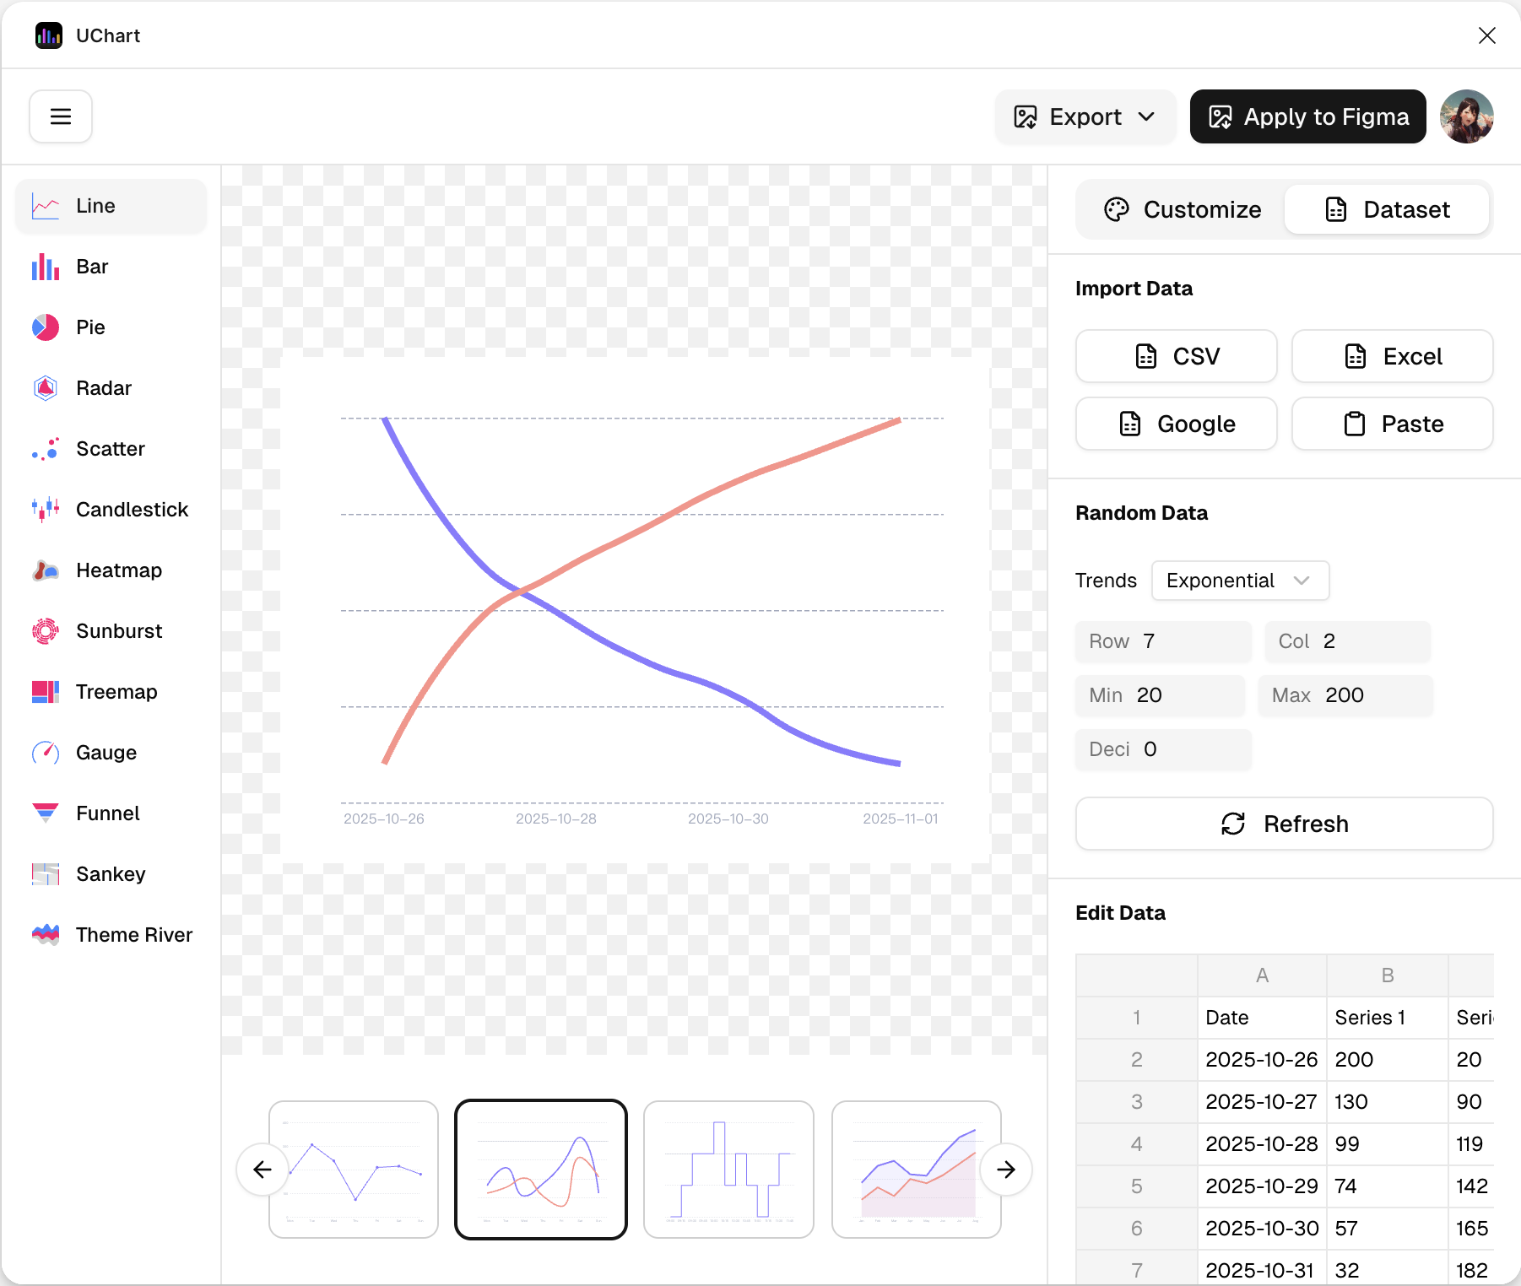
Task: Select the step line chart thumbnail
Action: (x=728, y=1170)
